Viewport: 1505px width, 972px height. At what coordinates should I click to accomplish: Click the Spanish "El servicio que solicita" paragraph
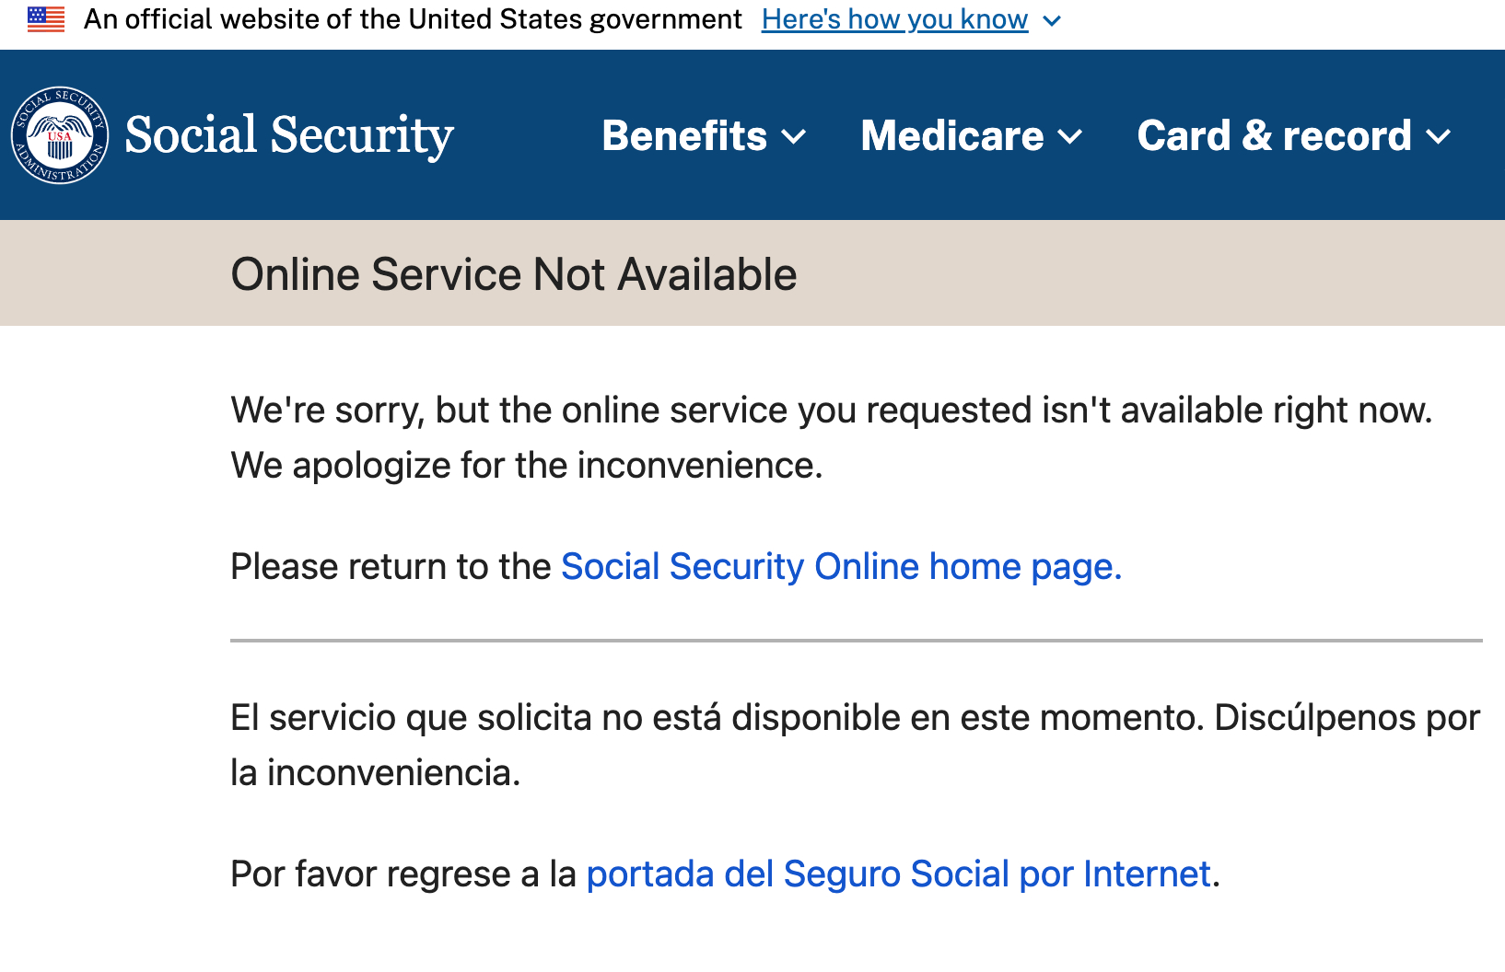854,745
